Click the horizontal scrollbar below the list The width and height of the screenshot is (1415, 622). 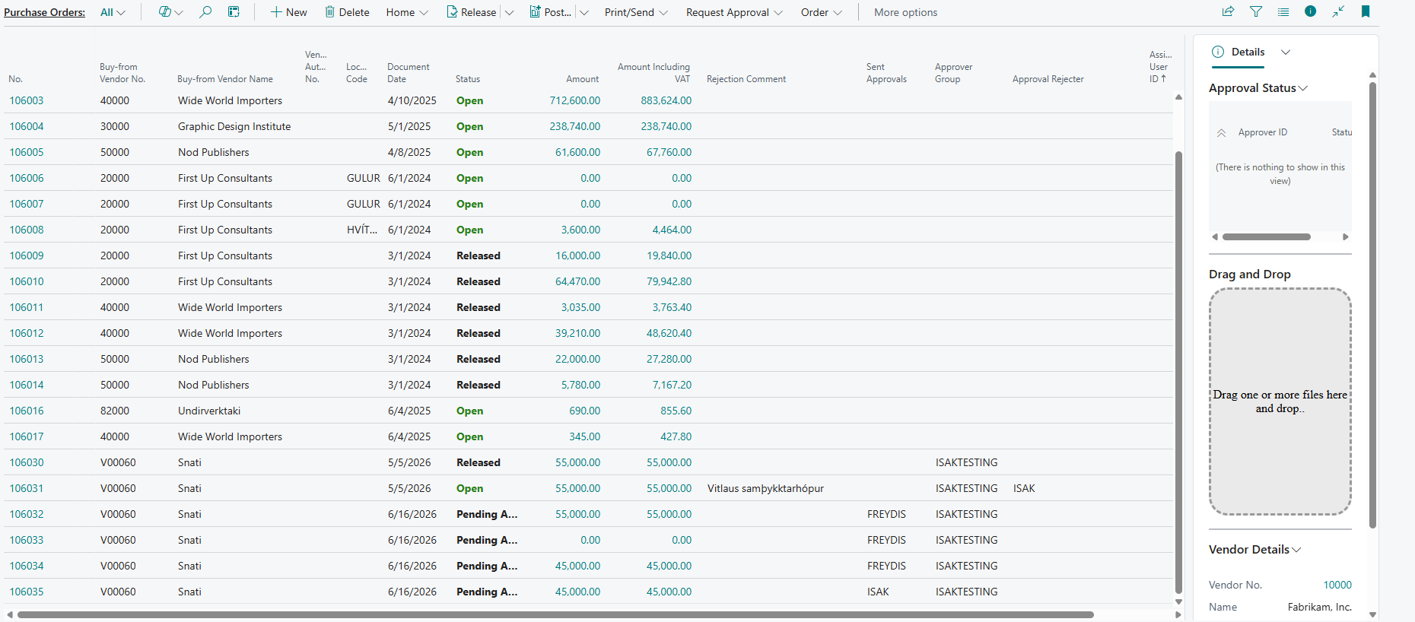555,614
